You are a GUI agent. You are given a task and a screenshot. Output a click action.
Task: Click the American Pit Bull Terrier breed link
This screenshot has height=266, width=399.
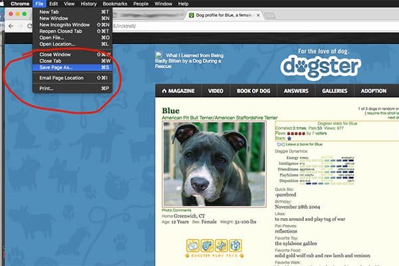click(x=219, y=118)
